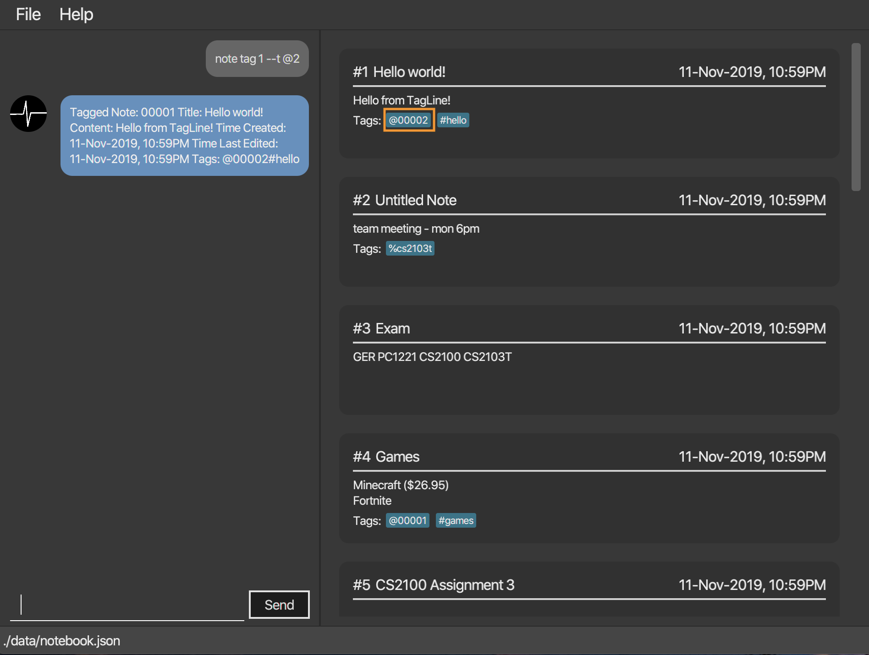
Task: Click the timestamp of note #5 CS2100 Assignment 3
Action: pyautogui.click(x=752, y=585)
